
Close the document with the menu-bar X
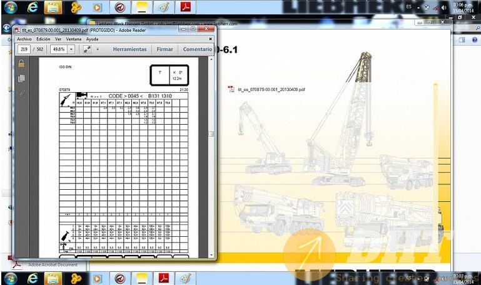coord(210,39)
